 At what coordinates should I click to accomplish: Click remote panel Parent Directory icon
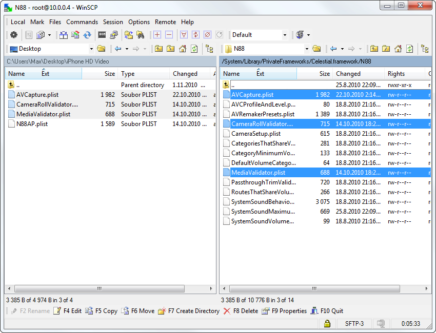coord(374,49)
